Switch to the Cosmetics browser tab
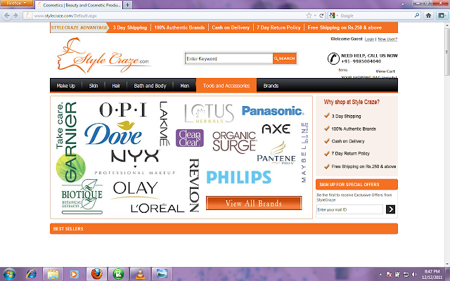 pyautogui.click(x=79, y=5)
